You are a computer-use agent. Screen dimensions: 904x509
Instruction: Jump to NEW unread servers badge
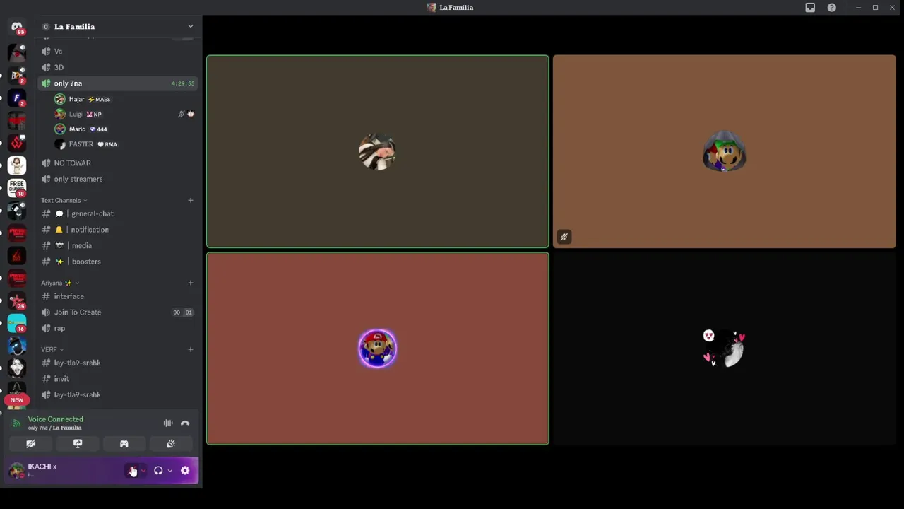(17, 400)
